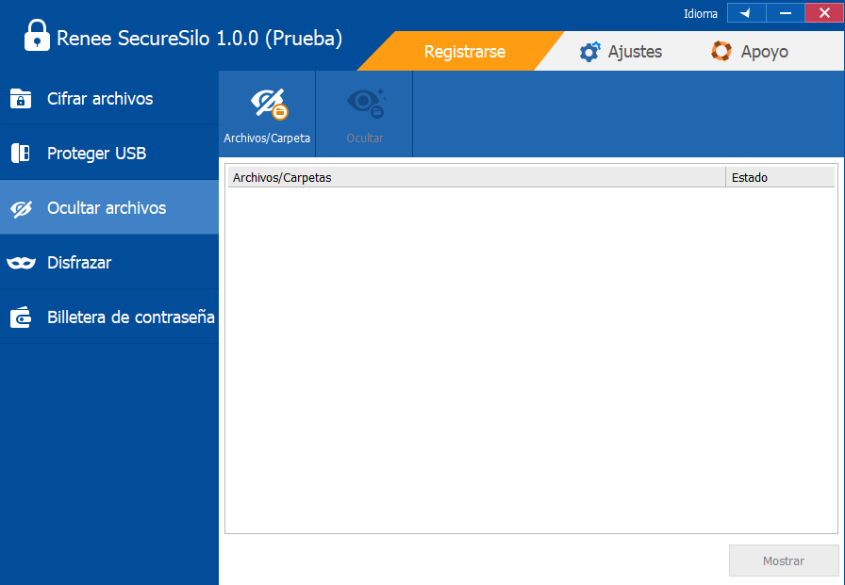The height and width of the screenshot is (585, 845).
Task: Click the mask icon beside Disfrazar
Action: tap(21, 263)
